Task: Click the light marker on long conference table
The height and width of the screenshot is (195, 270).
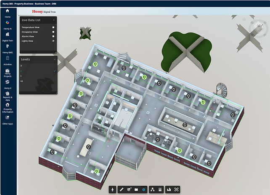Action: [x=185, y=125]
